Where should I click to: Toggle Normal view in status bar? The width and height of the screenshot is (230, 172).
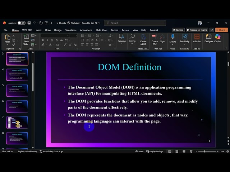click(170, 152)
